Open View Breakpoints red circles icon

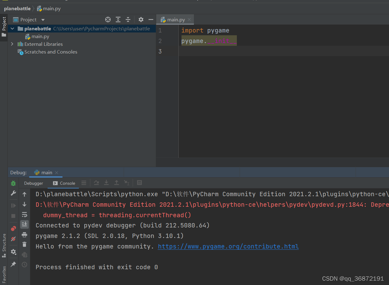click(13, 229)
